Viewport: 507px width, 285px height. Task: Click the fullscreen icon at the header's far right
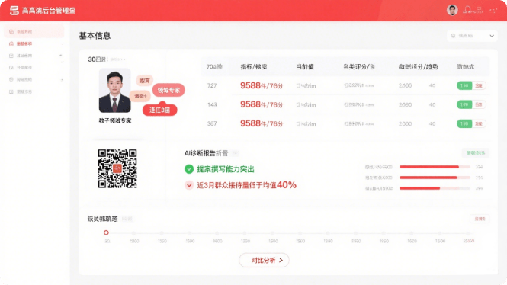pos(493,11)
